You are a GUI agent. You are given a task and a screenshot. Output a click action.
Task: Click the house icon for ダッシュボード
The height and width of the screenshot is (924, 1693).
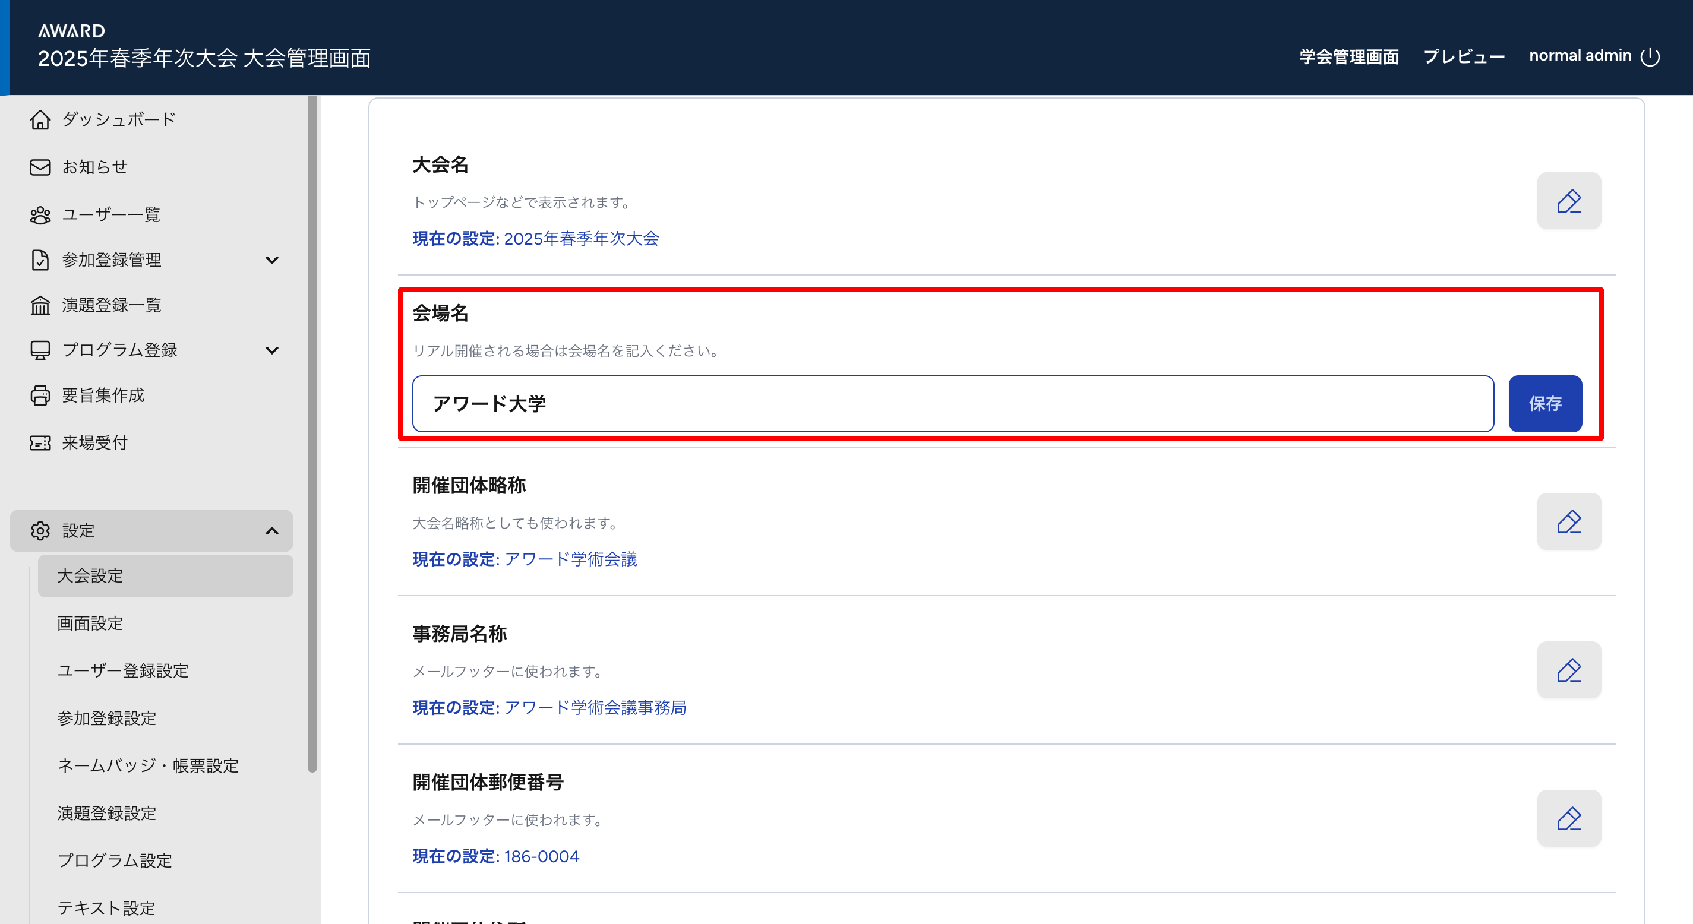pyautogui.click(x=40, y=119)
